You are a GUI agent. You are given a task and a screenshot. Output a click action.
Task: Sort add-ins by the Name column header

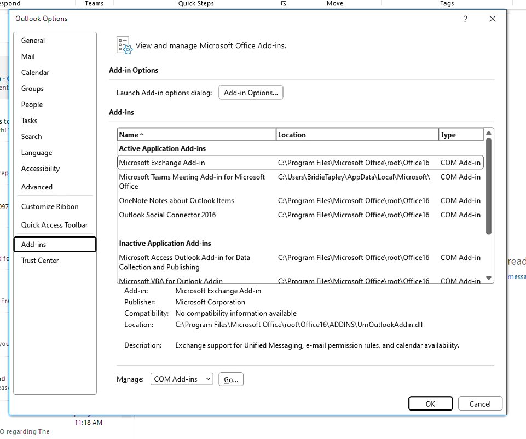[x=196, y=135]
